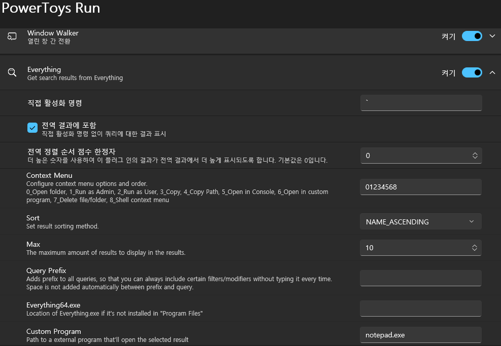Open the Sort method dropdown
This screenshot has height=346, width=501.
[420, 221]
